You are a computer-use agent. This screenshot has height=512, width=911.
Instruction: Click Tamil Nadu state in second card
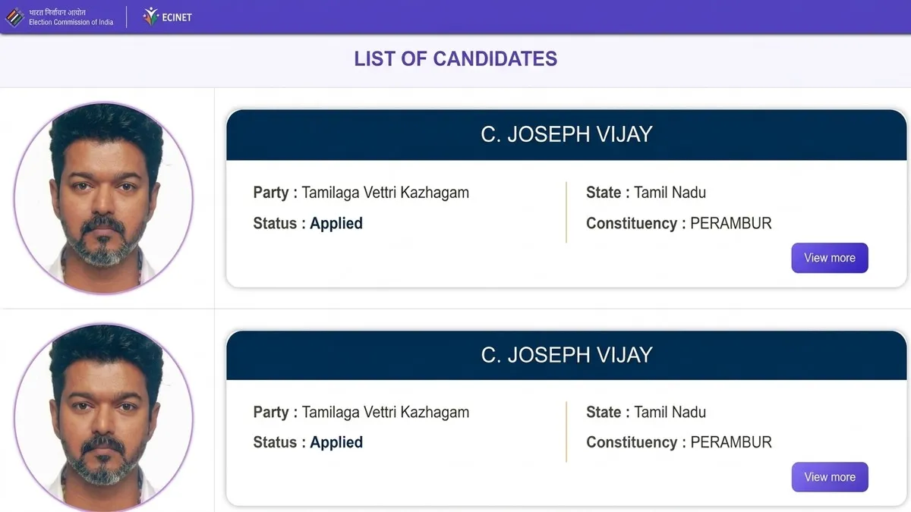[x=670, y=413]
